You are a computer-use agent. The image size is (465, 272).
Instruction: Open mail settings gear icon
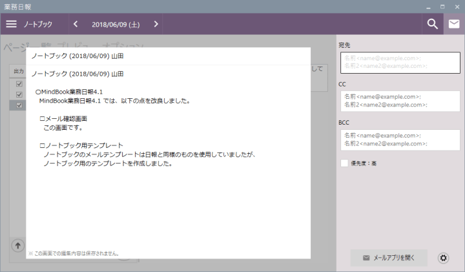(443, 258)
